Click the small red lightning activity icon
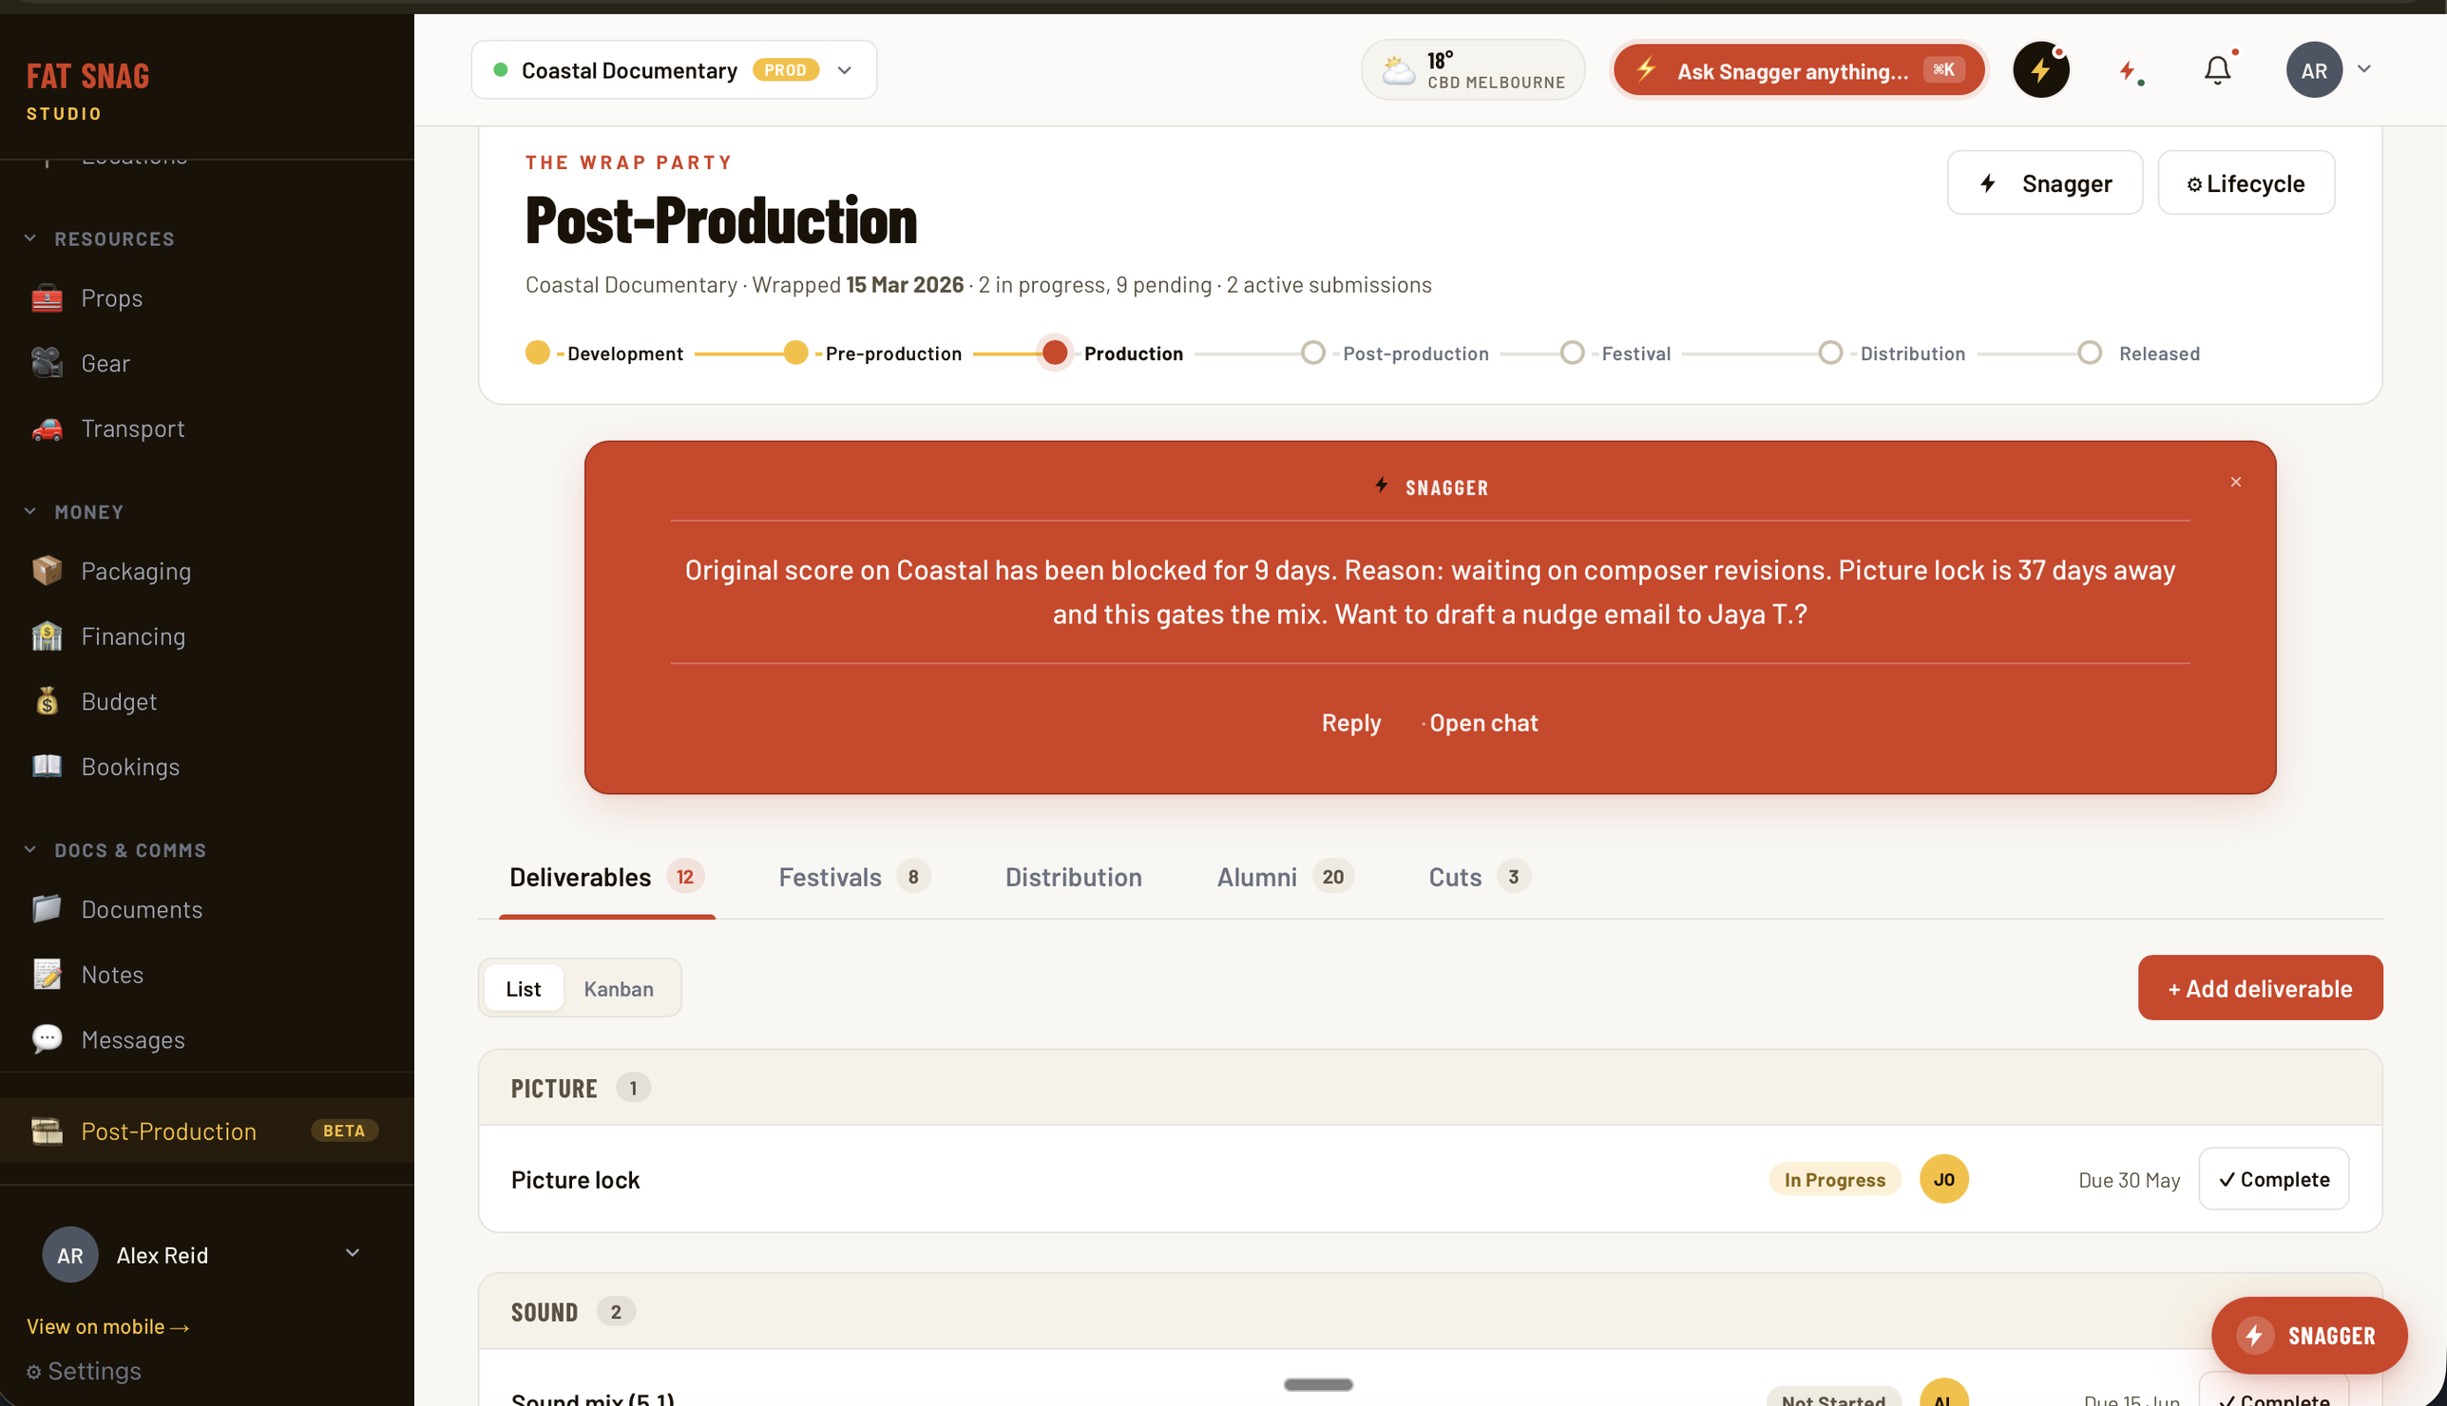2447x1406 pixels. [2130, 70]
